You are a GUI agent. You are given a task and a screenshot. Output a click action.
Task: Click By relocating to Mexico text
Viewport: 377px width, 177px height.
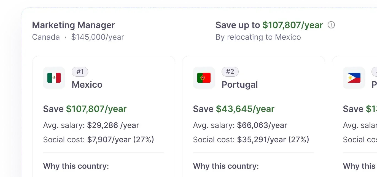pyautogui.click(x=258, y=37)
